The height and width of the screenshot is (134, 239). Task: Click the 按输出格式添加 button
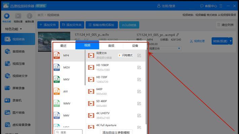point(102,25)
